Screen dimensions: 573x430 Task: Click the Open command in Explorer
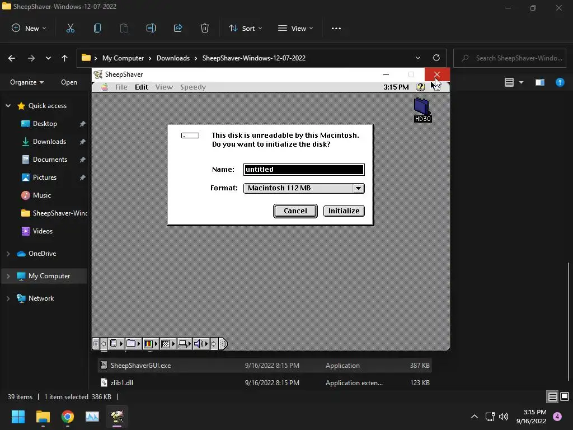pyautogui.click(x=69, y=82)
